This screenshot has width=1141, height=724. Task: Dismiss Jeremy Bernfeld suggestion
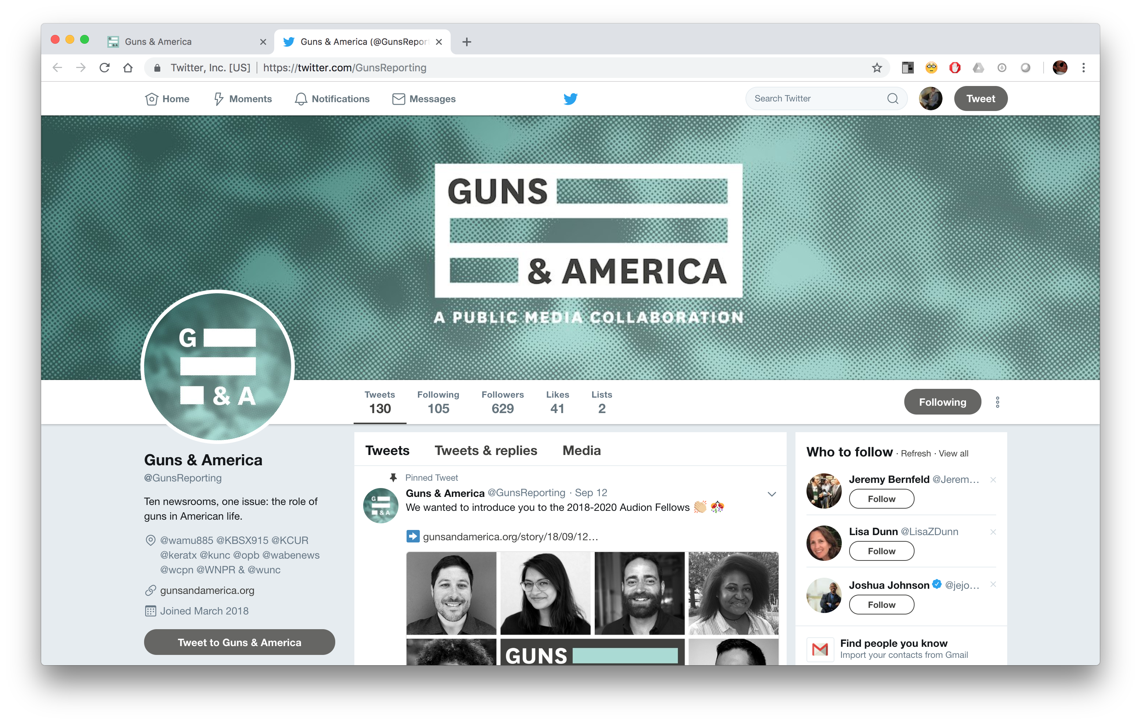coord(993,480)
